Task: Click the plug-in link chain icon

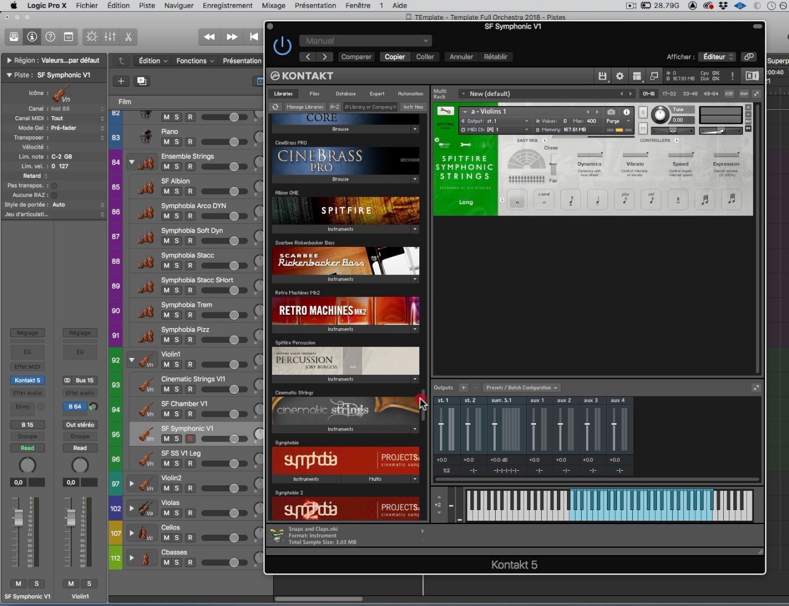Action: pyautogui.click(x=749, y=57)
